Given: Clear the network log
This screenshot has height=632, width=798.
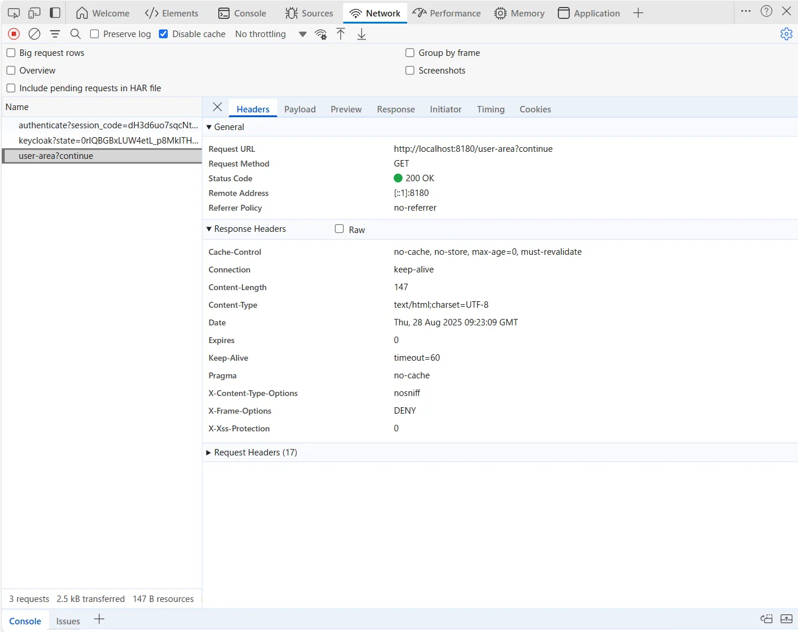Looking at the screenshot, I should [35, 34].
